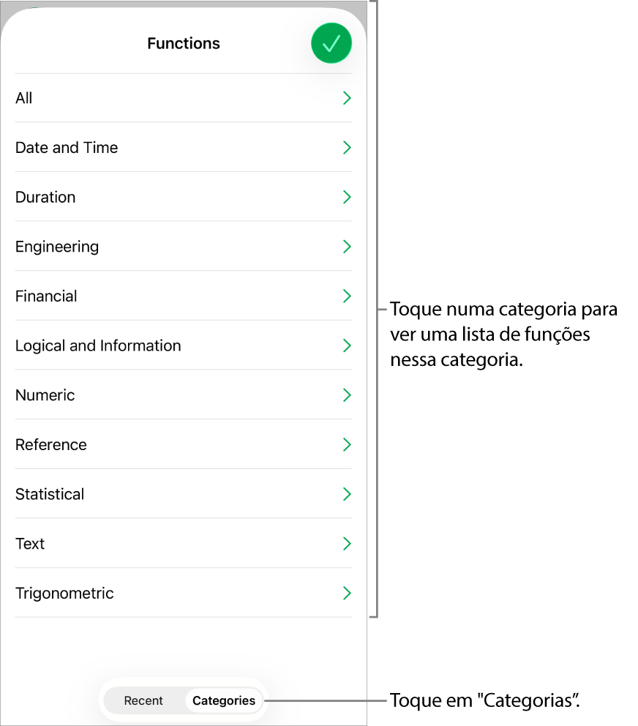Open Statistical functions
Screen dimensions: 638x726
coord(183,494)
